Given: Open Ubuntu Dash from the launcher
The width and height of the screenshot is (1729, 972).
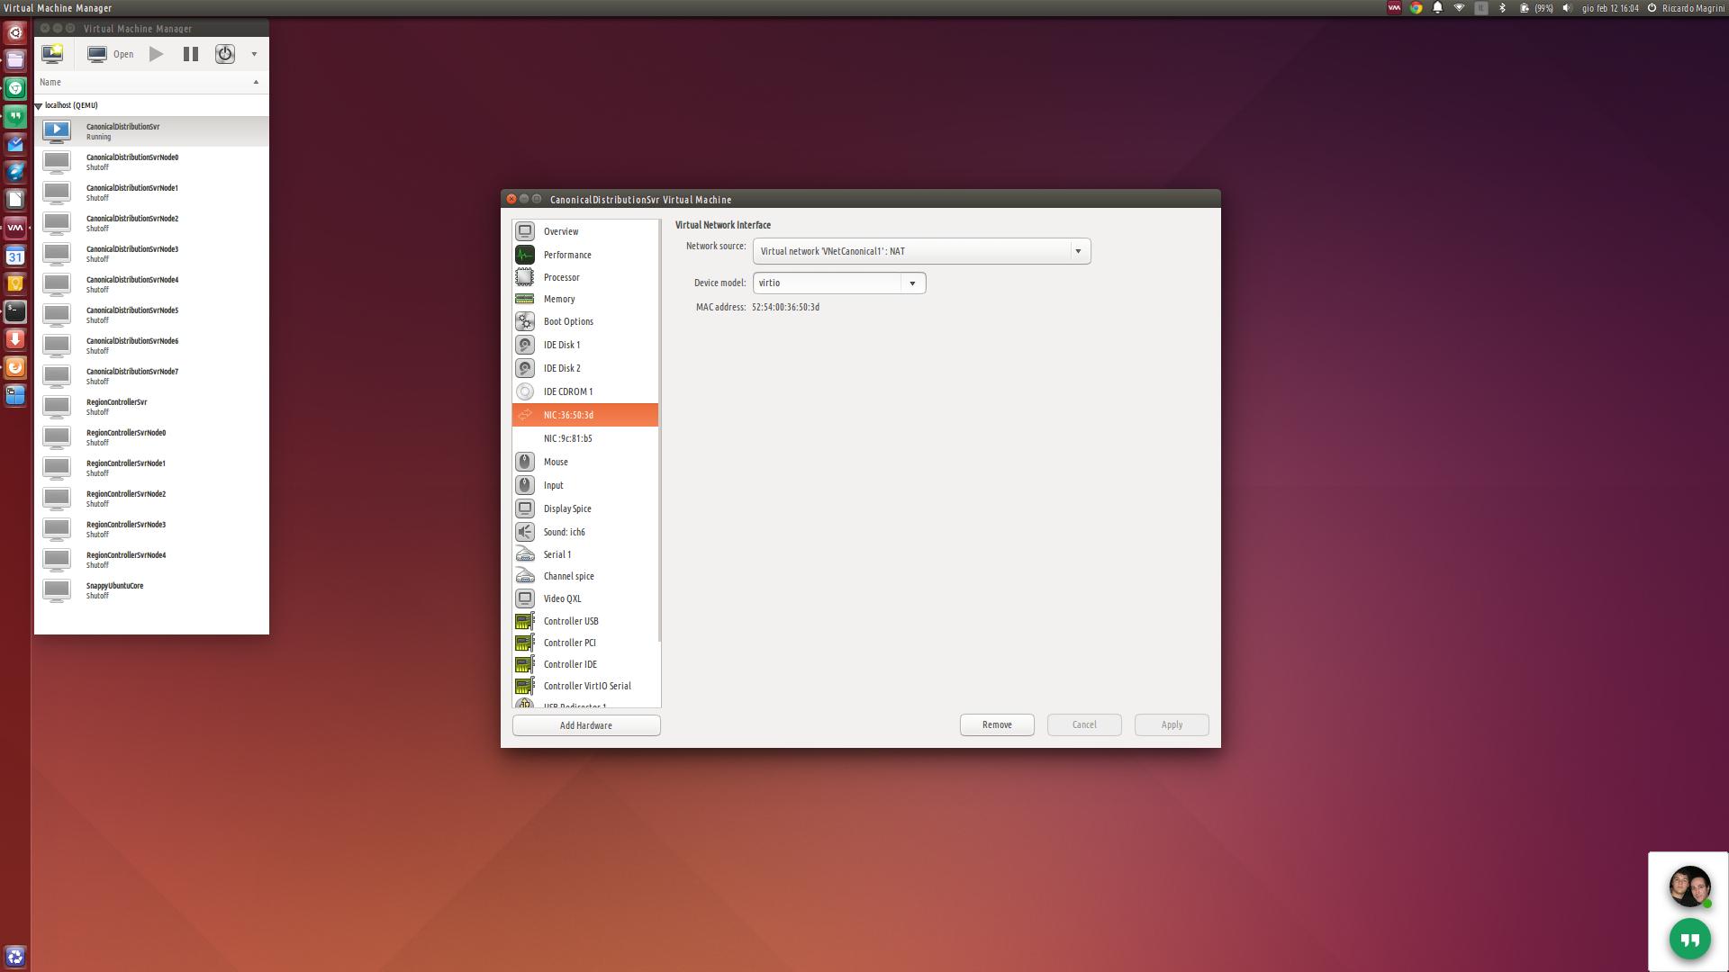Looking at the screenshot, I should [15, 32].
